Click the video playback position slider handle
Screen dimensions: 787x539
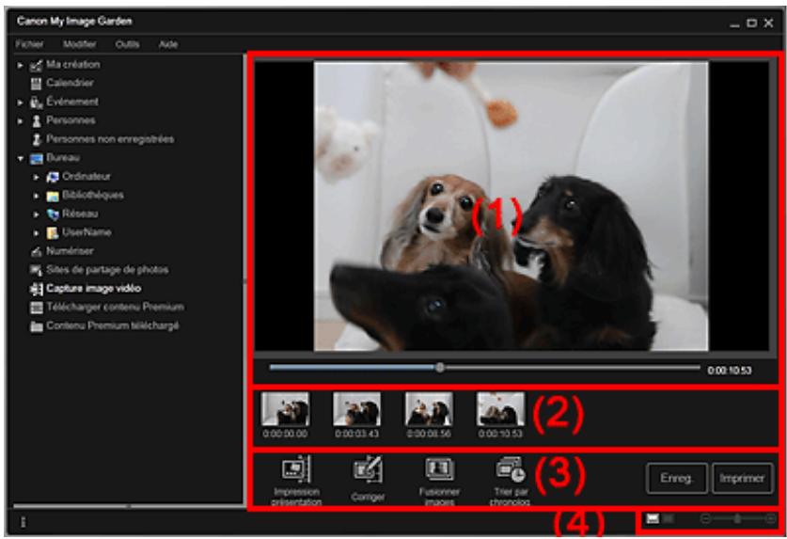[x=440, y=368]
